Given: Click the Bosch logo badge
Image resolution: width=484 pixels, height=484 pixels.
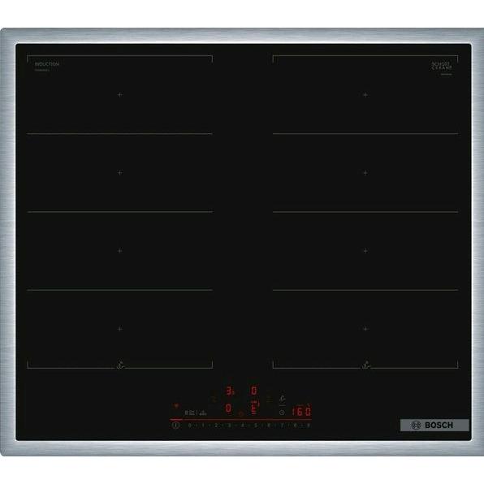Looking at the screenshot, I should tap(434, 425).
